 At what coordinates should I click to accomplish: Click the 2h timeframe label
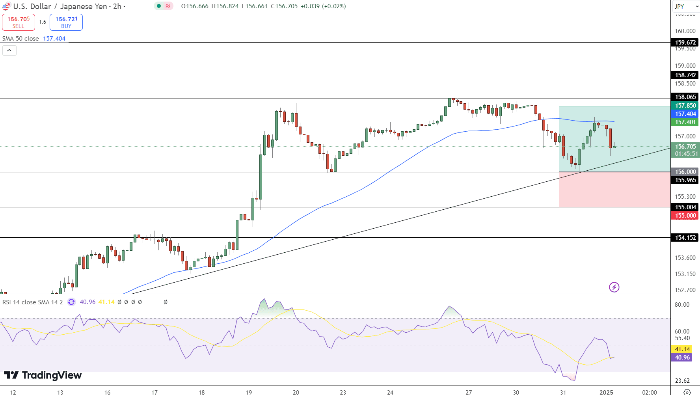pos(117,6)
